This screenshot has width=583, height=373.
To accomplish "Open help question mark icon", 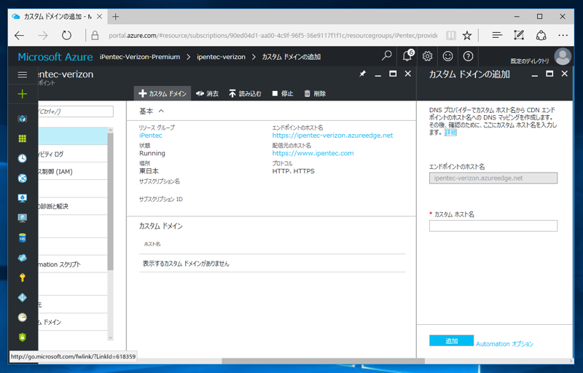I will [x=468, y=56].
